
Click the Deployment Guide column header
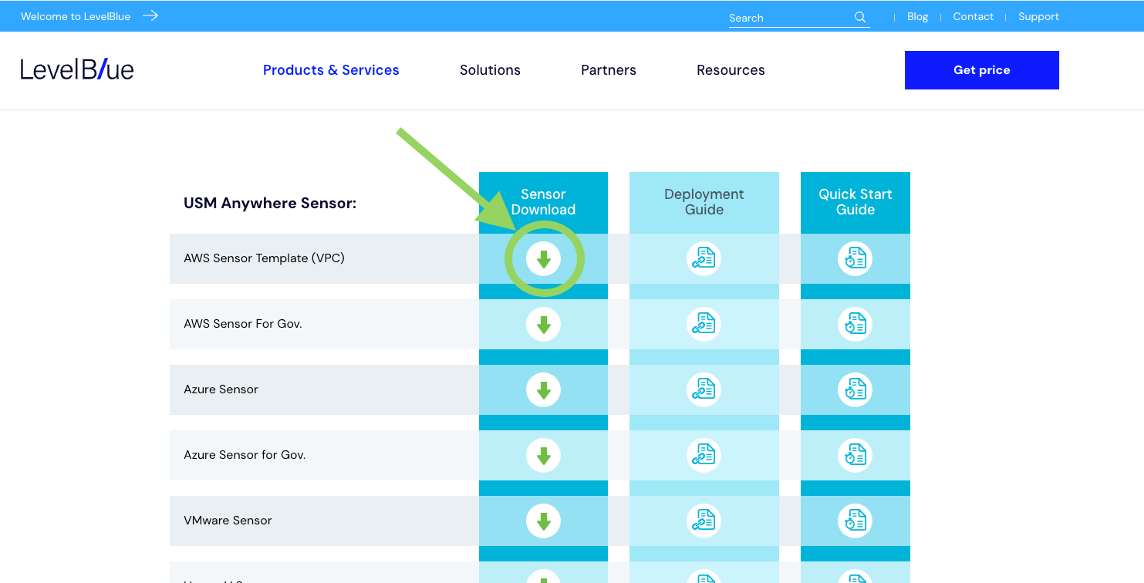(x=704, y=202)
